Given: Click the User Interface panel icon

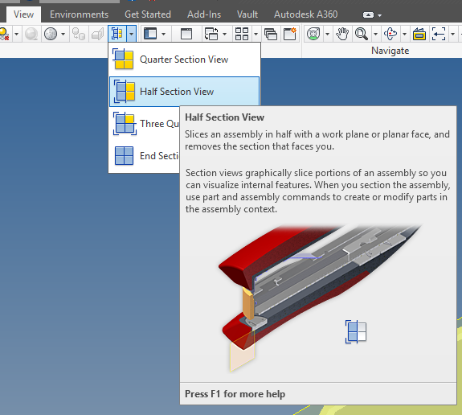Looking at the screenshot, I should (150, 34).
